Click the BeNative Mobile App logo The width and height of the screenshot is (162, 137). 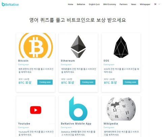pyautogui.click(x=78, y=108)
